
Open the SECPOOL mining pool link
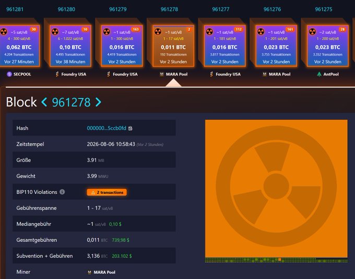point(19,74)
